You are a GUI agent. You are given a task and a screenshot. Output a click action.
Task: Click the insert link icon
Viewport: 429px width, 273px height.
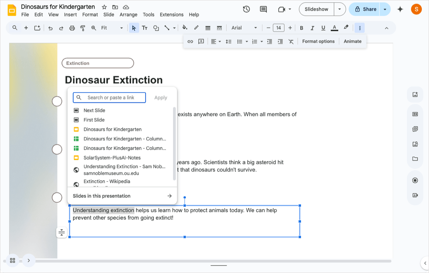pos(190,41)
